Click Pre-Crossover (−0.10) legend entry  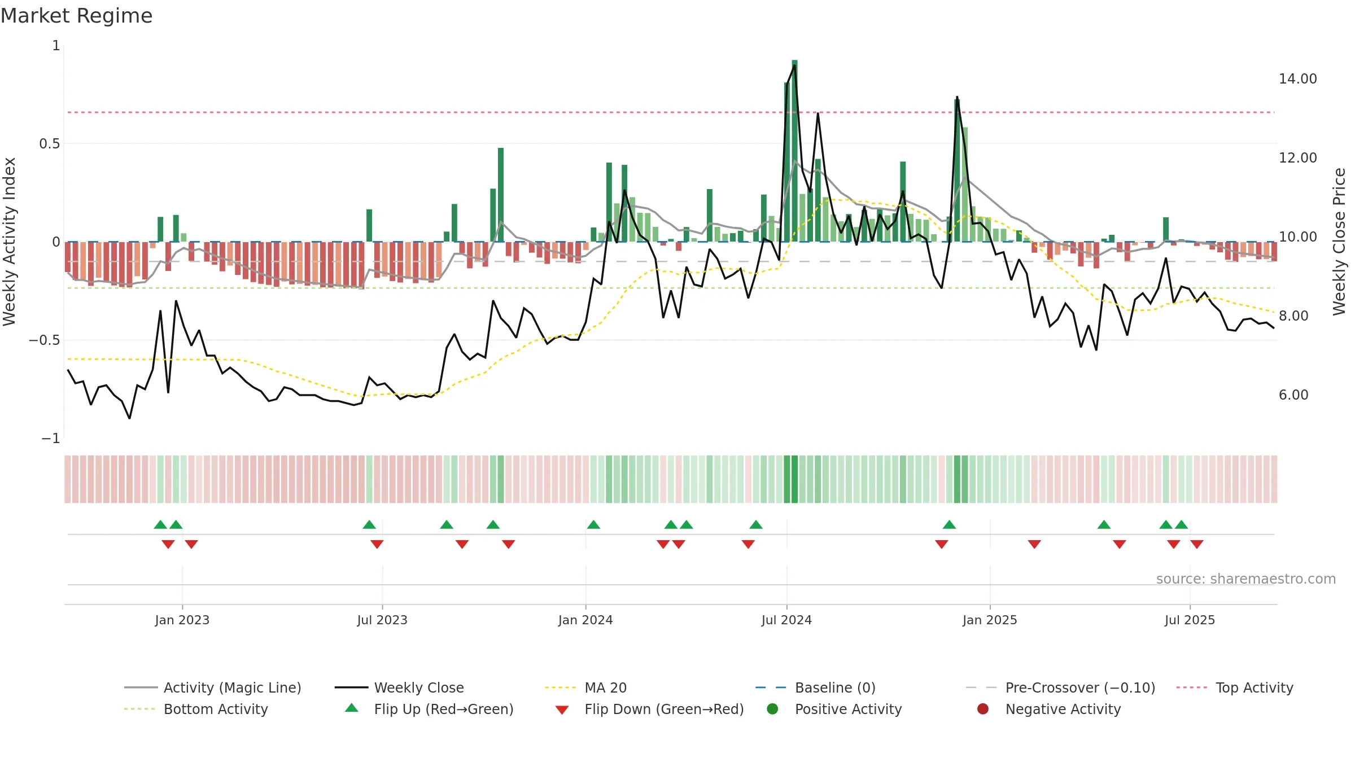point(1061,687)
